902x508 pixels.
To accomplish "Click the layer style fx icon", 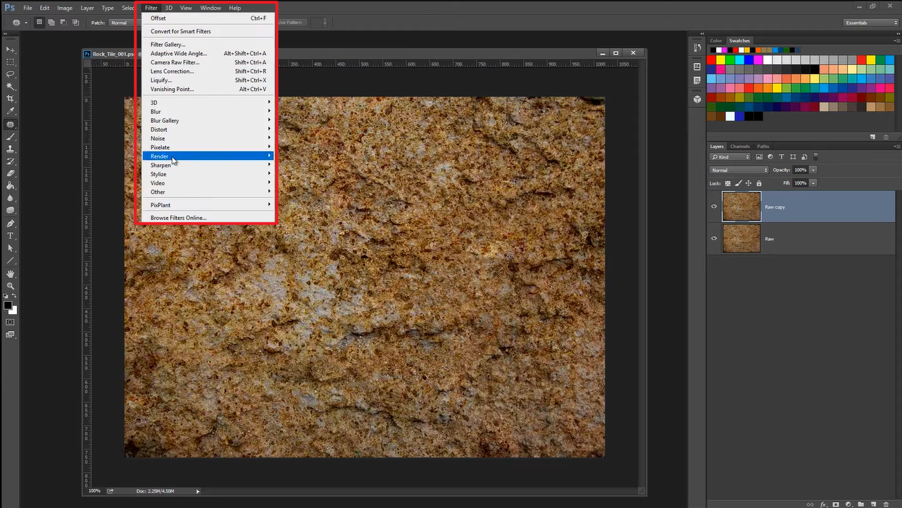I will [x=822, y=504].
